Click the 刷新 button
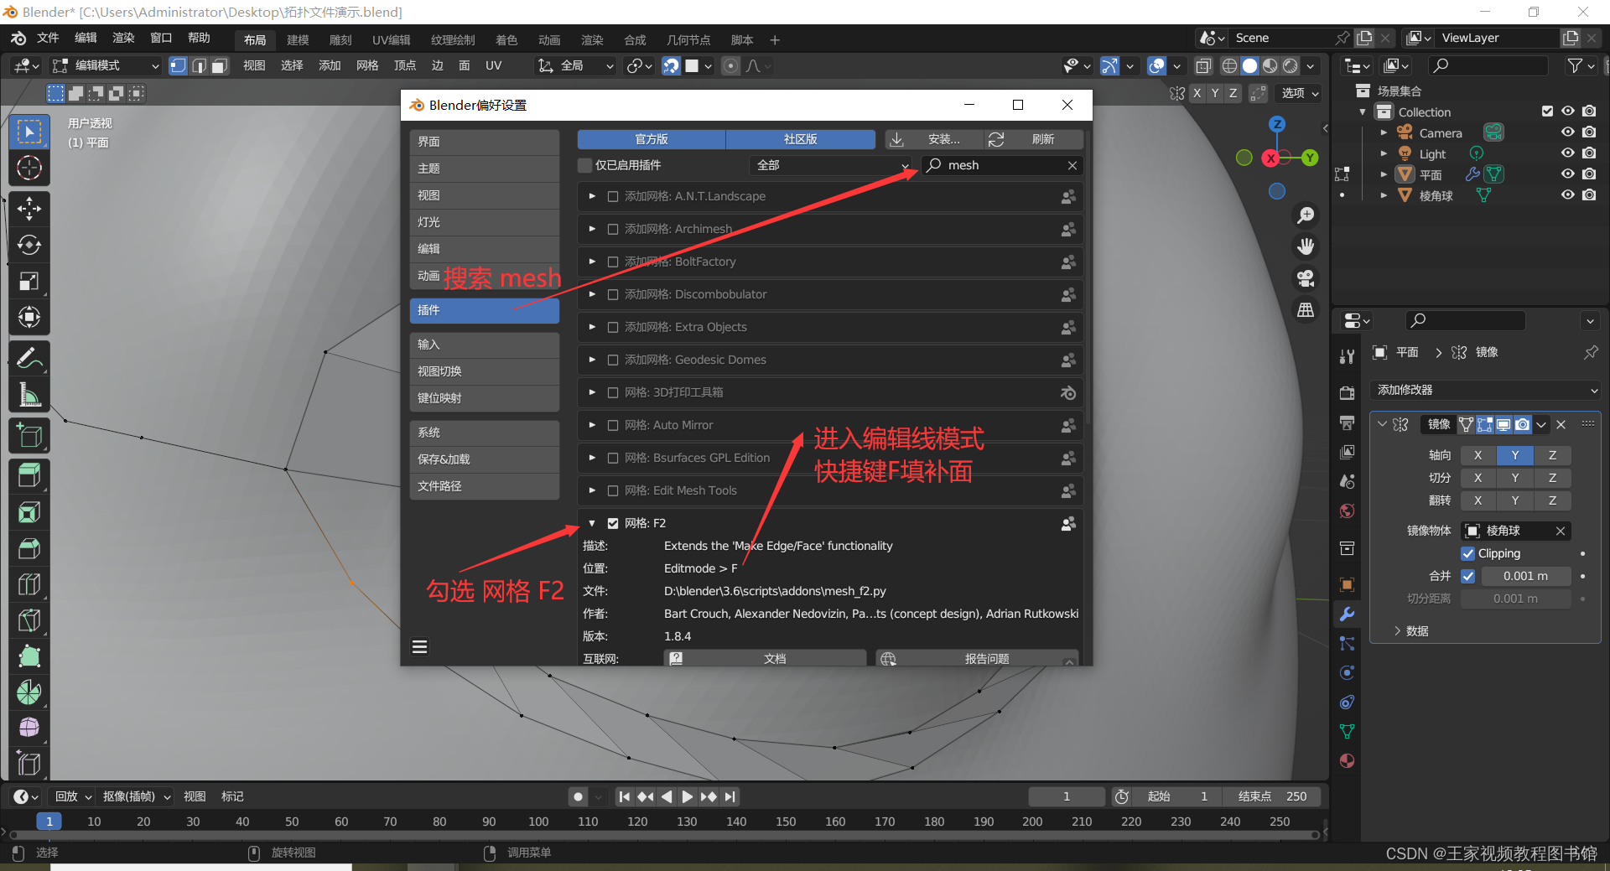Viewport: 1610px width, 871px height. [1033, 139]
